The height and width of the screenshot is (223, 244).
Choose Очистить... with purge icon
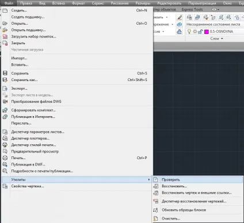[197, 218]
